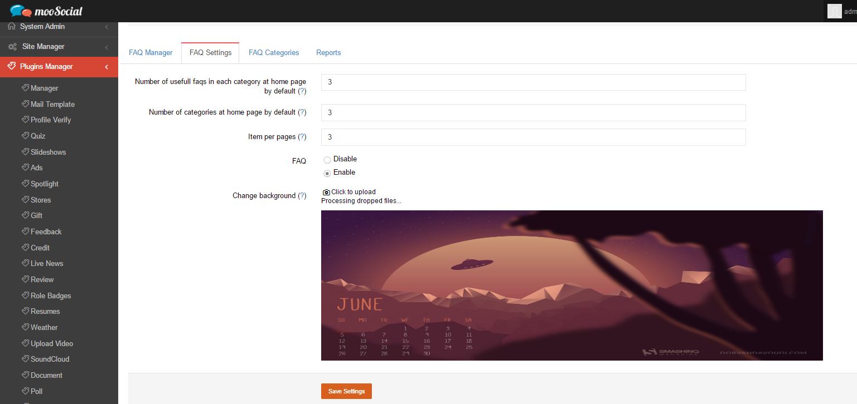Click the tag icon beside Review
Viewport: 857px width, 404px height.
click(25, 279)
